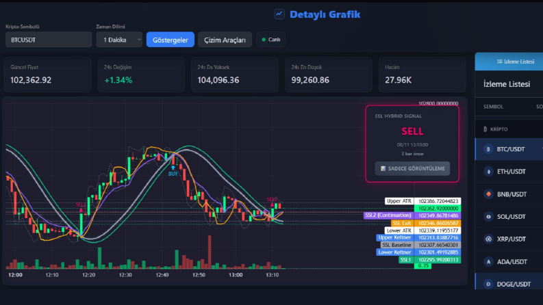Select SOL/USDT in the watchlist
This screenshot has height=305, width=543.
pos(509,217)
